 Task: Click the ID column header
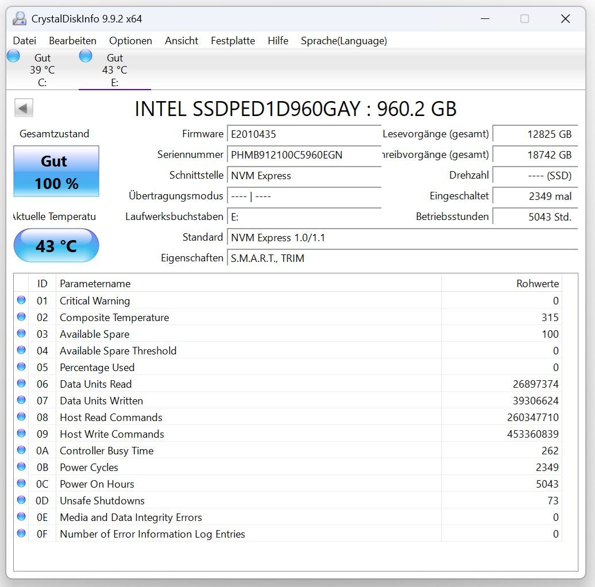pos(42,283)
